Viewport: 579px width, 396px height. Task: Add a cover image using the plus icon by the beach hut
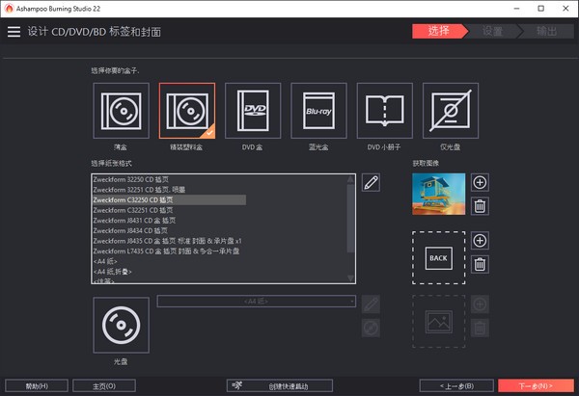[480, 182]
